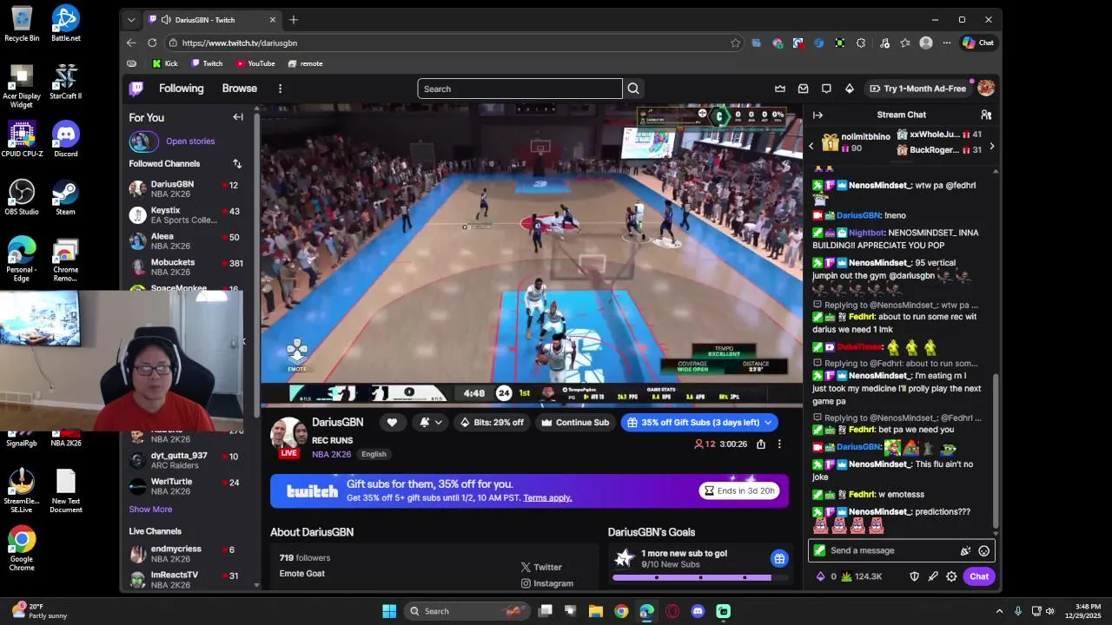The height and width of the screenshot is (625, 1112).
Task: Open Steam desktop shortcut
Action: [x=65, y=197]
